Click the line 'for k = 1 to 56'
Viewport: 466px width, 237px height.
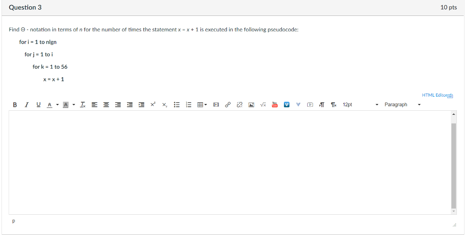point(50,67)
